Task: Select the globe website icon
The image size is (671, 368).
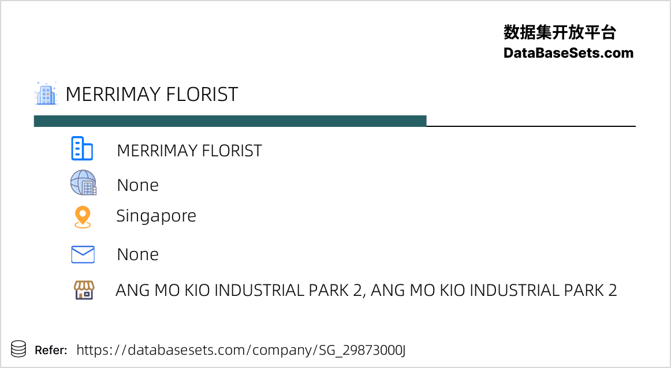Action: point(84,183)
